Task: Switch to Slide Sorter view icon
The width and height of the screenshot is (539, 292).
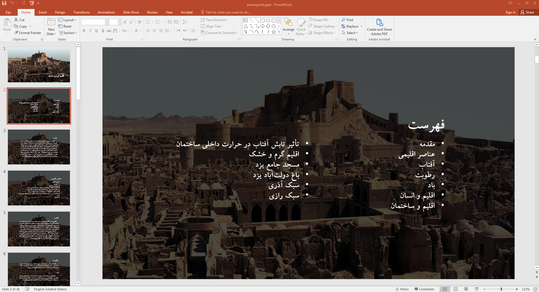Action: click(456, 289)
